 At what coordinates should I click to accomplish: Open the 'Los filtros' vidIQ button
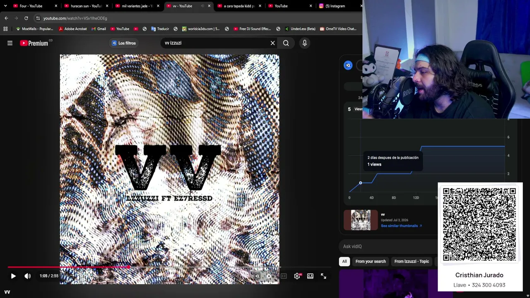[x=123, y=43]
